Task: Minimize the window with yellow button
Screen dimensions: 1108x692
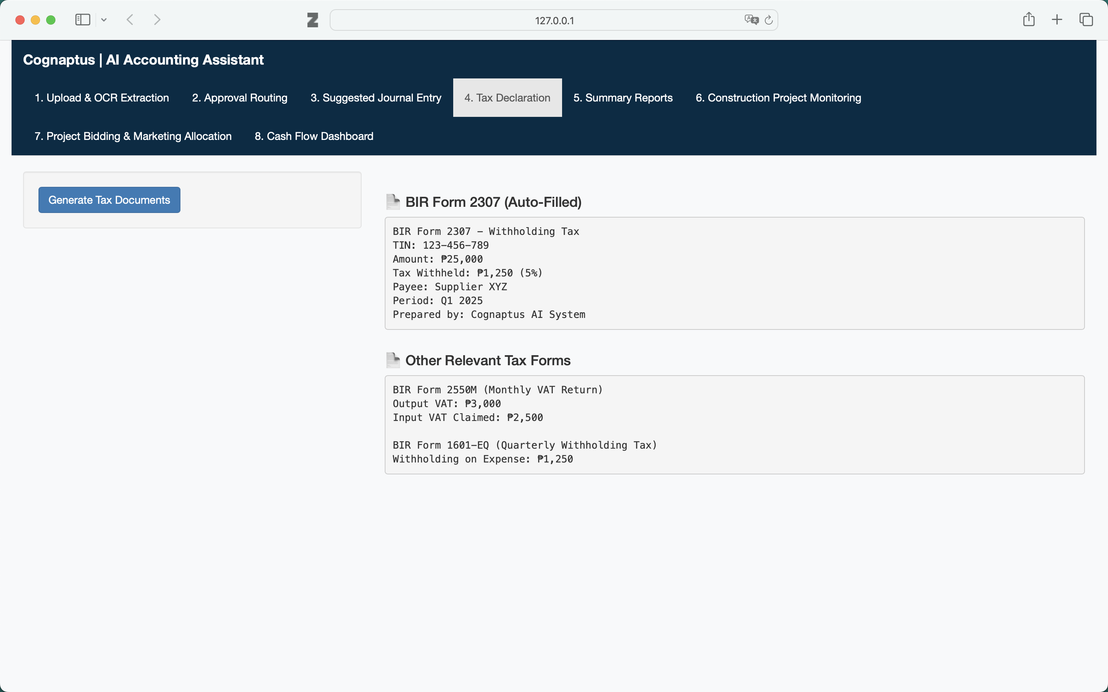Action: click(35, 20)
